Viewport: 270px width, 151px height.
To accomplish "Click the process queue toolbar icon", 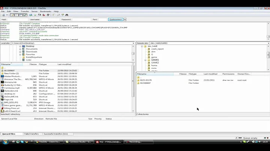I will click(35, 15).
